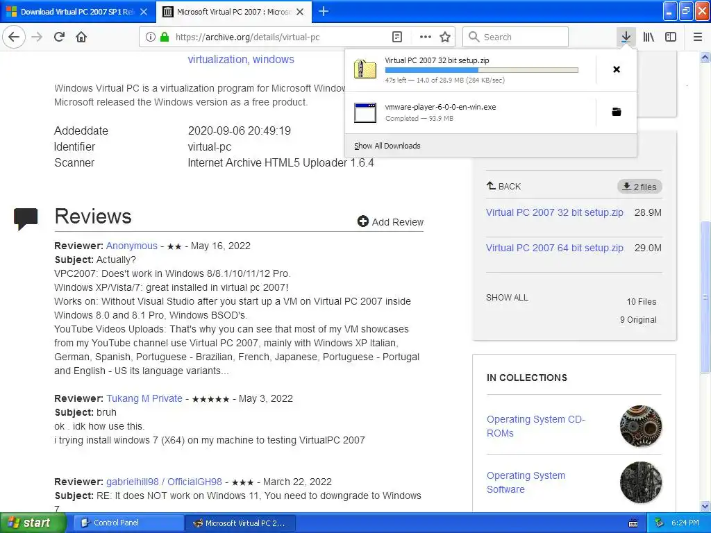
Task: Click vmware-player-6-0-0-en-win.exe download entry name
Action: pyautogui.click(x=440, y=108)
